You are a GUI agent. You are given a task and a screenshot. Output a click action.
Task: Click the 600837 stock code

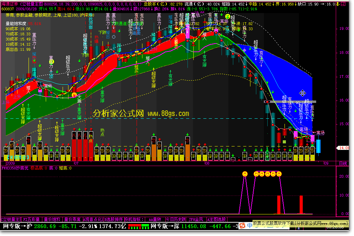(x=8, y=9)
